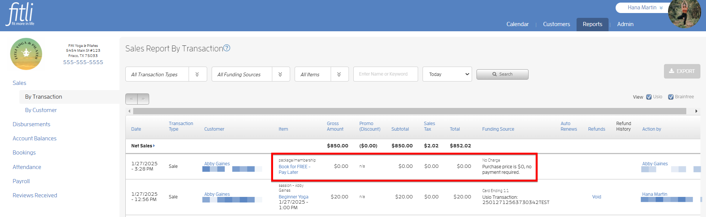Viewport: 706px width, 217px height.
Task: Open Disbursements in the sidebar
Action: pyautogui.click(x=31, y=124)
